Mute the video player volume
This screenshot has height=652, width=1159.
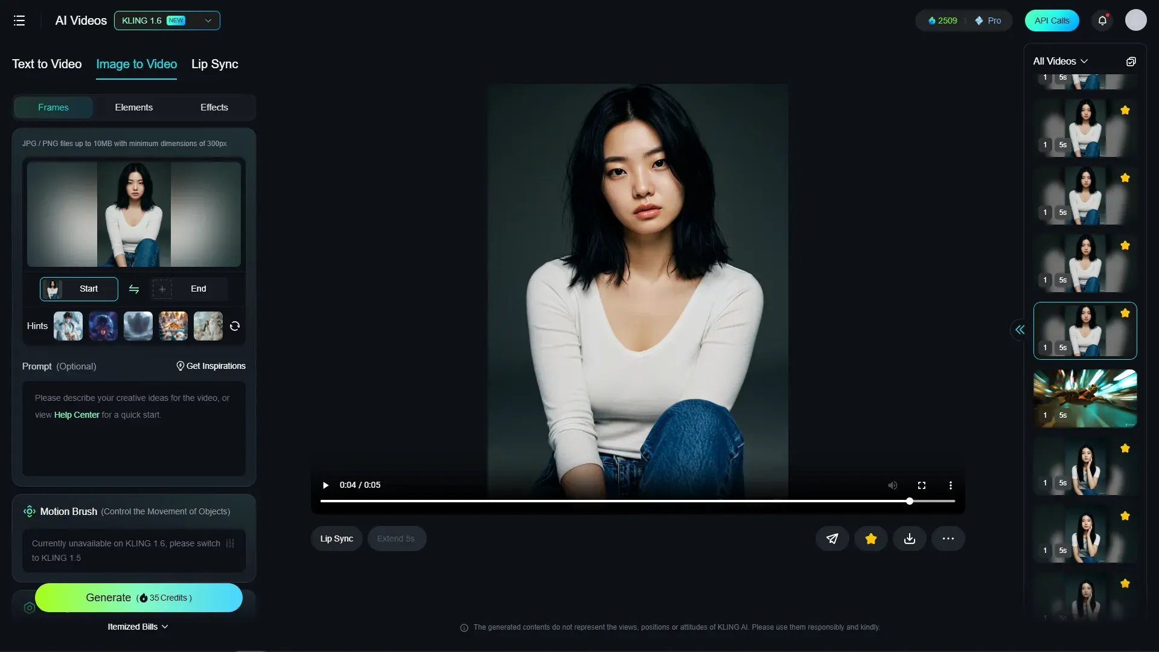893,485
